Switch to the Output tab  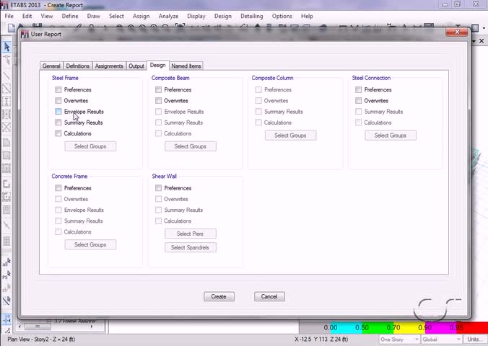coord(136,66)
